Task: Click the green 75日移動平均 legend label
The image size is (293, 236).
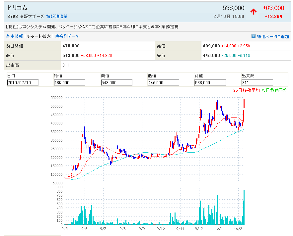Action: click(x=274, y=90)
